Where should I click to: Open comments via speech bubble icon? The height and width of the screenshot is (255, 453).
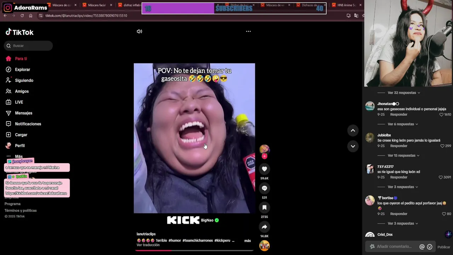click(x=264, y=188)
